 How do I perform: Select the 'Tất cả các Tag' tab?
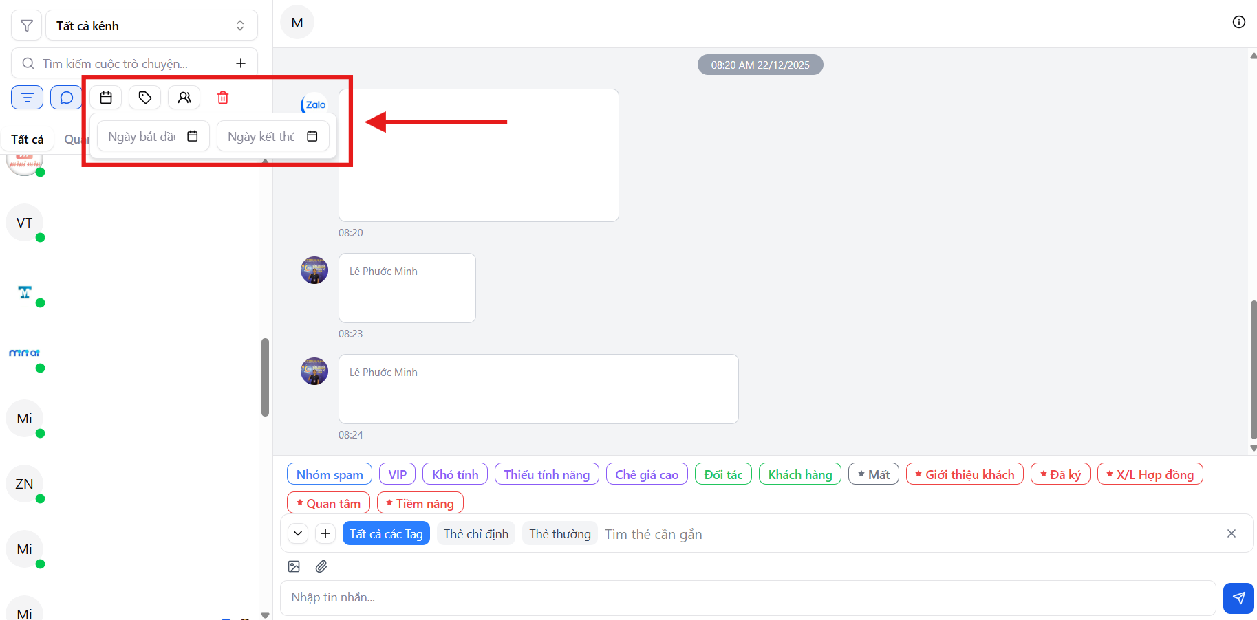click(386, 533)
